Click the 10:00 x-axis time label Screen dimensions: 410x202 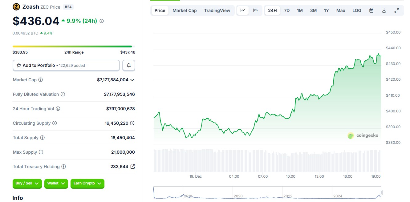tap(290, 176)
